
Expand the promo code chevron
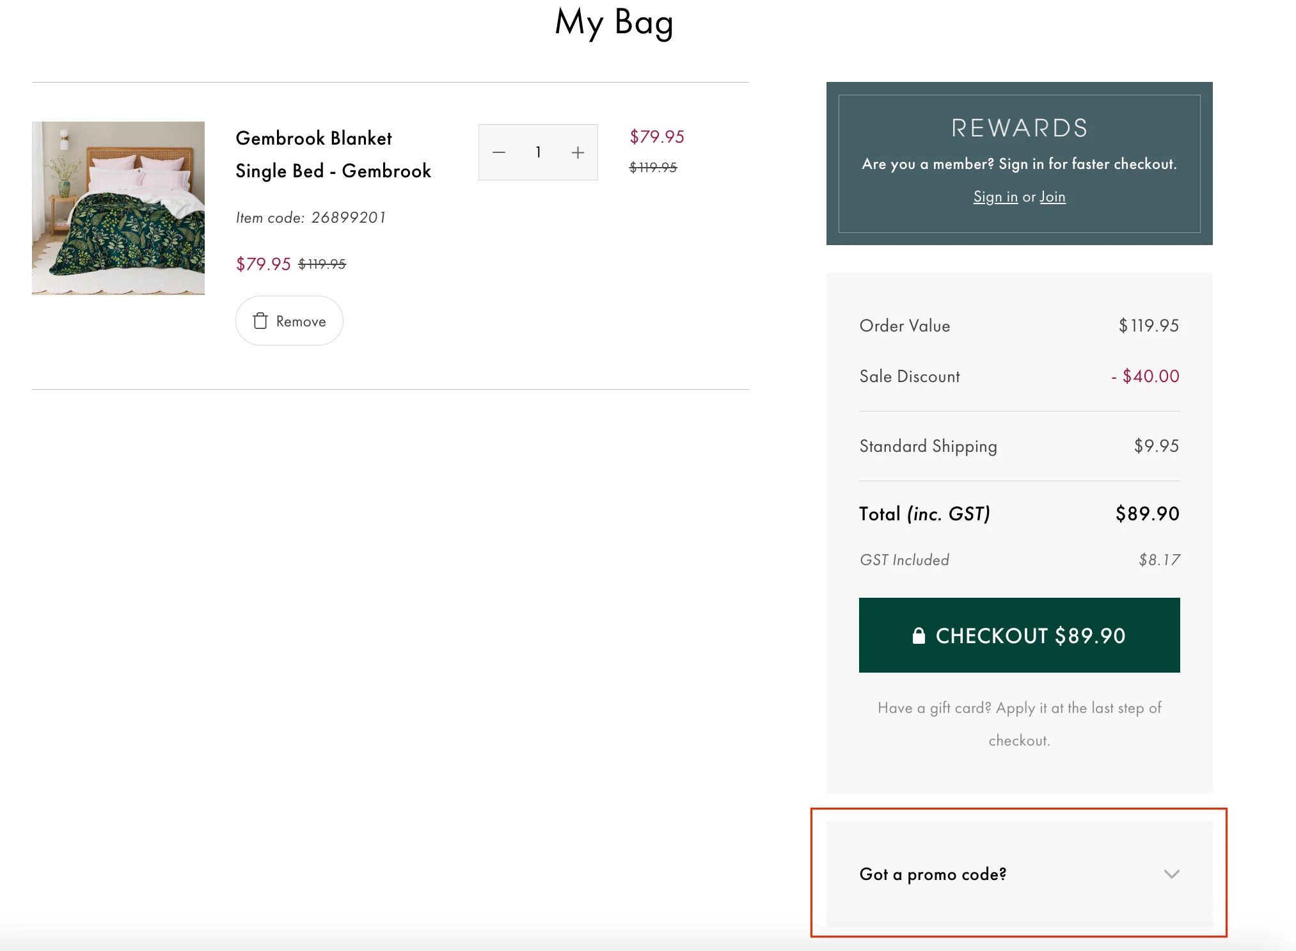click(x=1171, y=874)
